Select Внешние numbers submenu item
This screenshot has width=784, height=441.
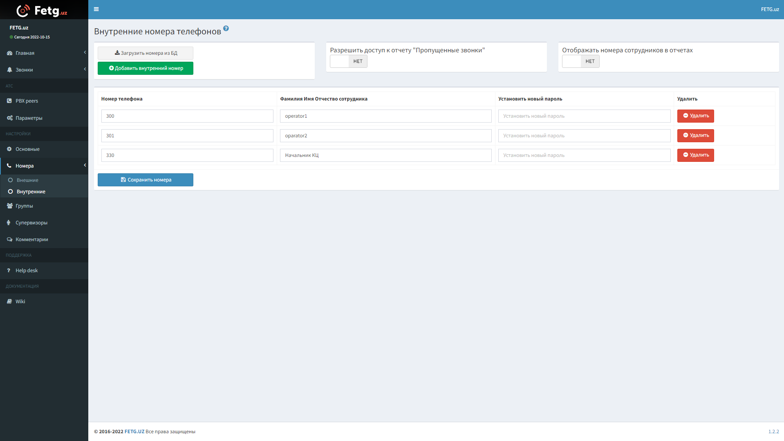tap(27, 180)
